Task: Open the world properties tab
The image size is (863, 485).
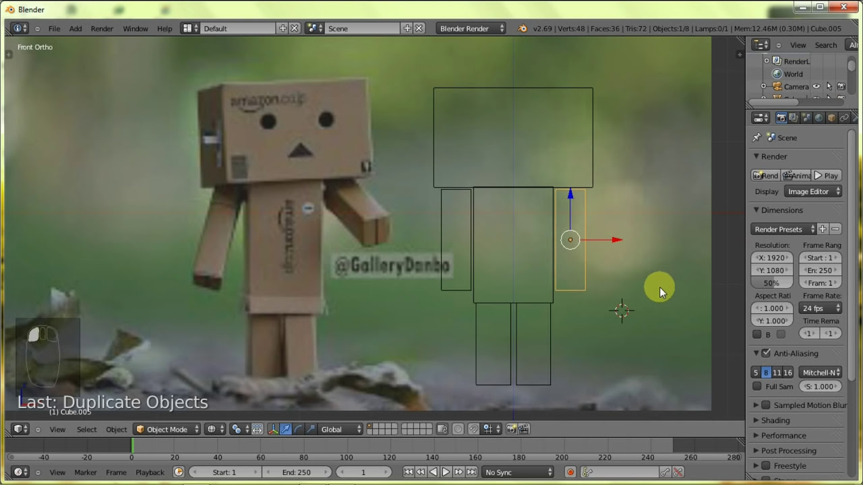Action: 819,118
